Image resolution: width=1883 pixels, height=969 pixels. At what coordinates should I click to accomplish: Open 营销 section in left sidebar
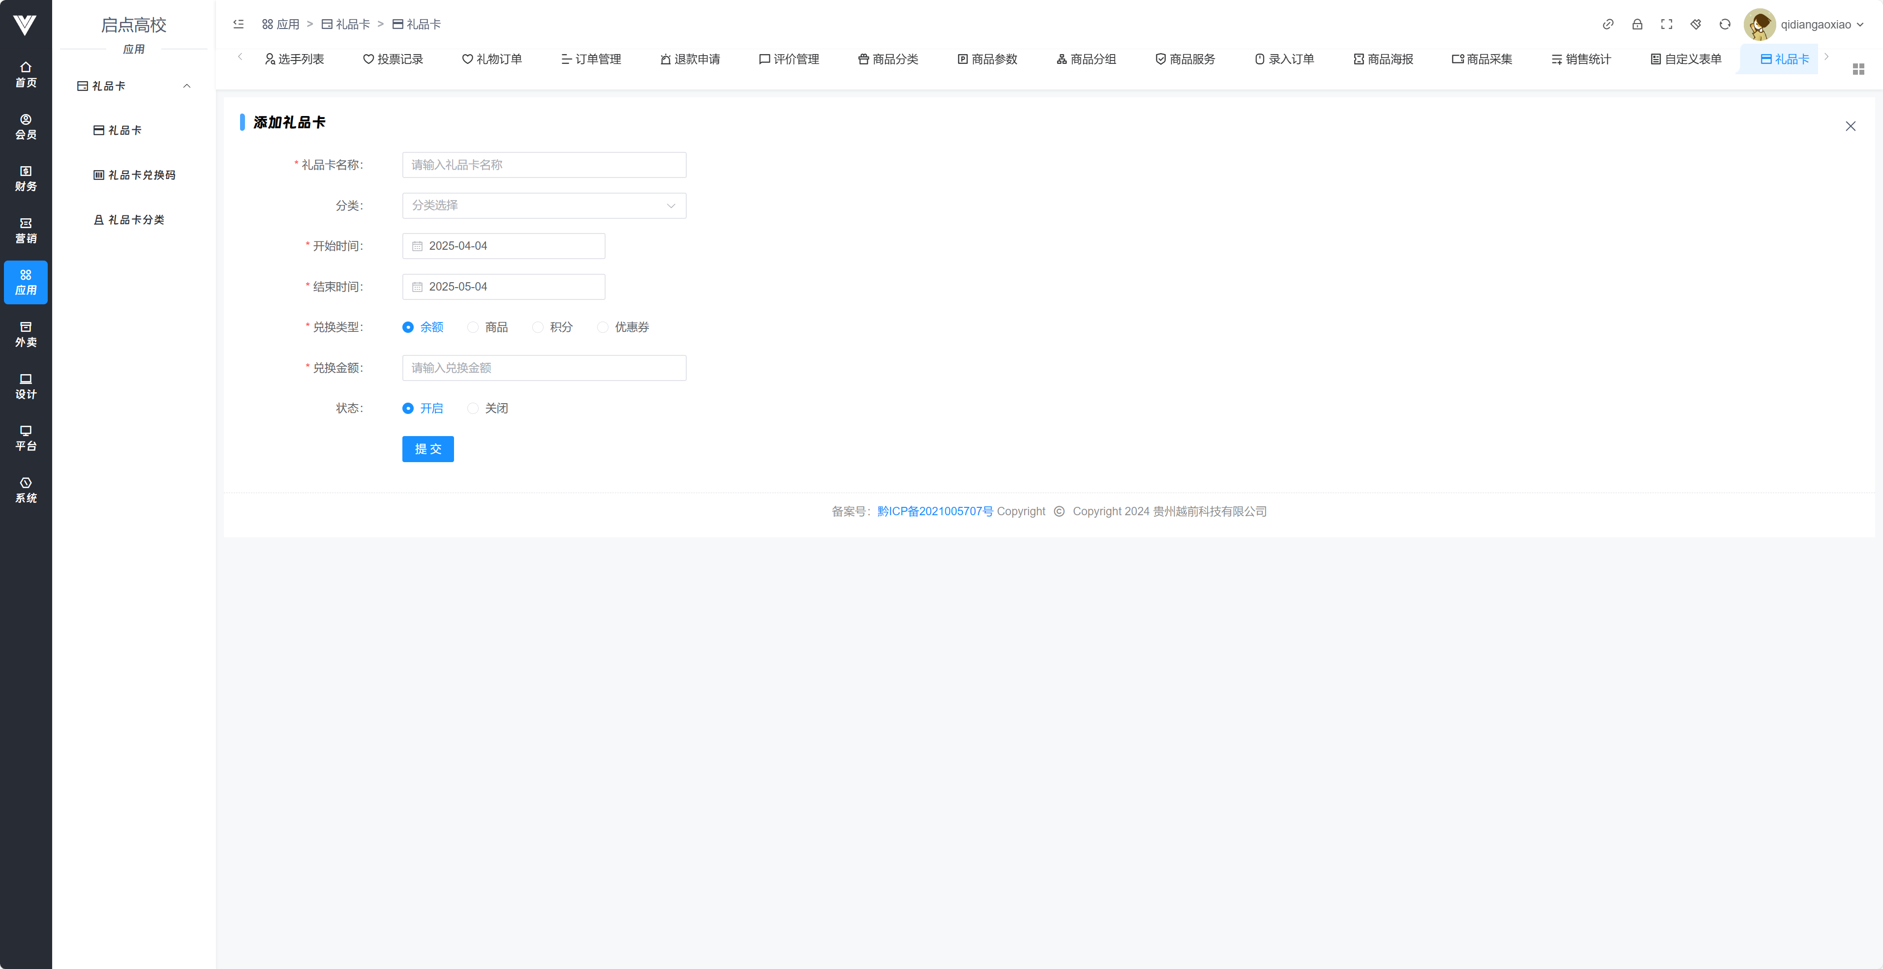[26, 230]
